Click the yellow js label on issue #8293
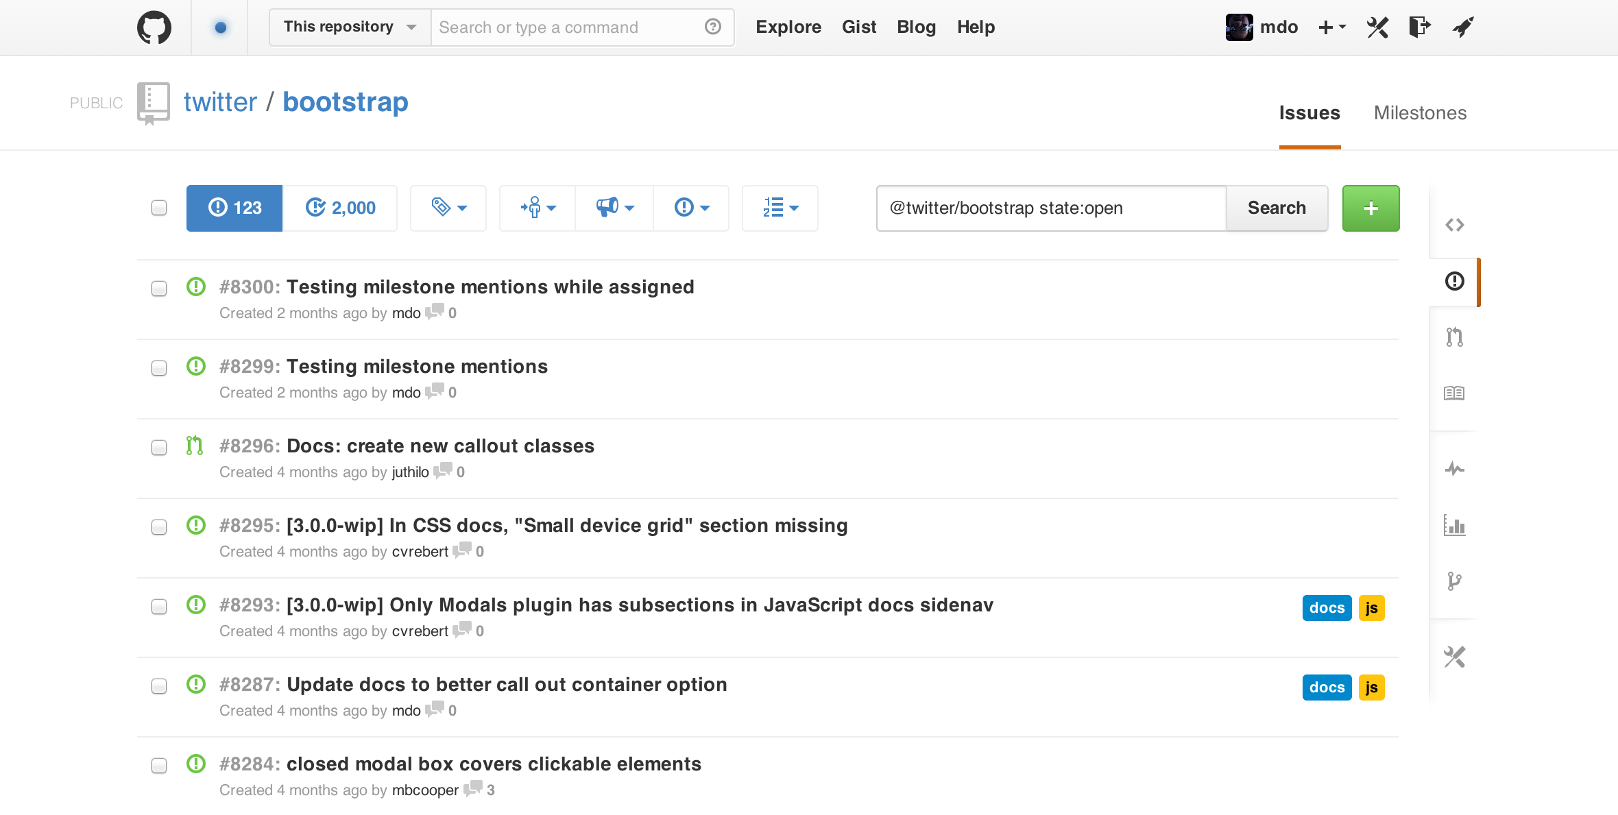 pyautogui.click(x=1371, y=608)
